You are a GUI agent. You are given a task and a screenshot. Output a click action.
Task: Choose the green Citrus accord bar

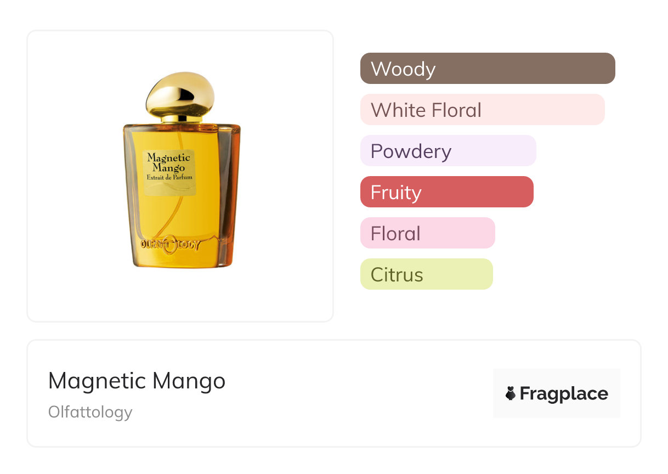tap(426, 274)
